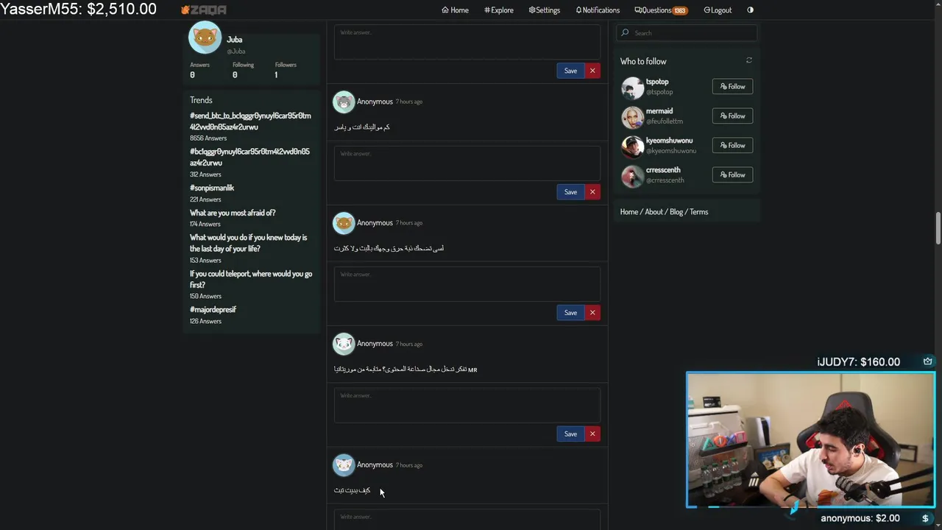Open tspotop's avatar

(632, 88)
